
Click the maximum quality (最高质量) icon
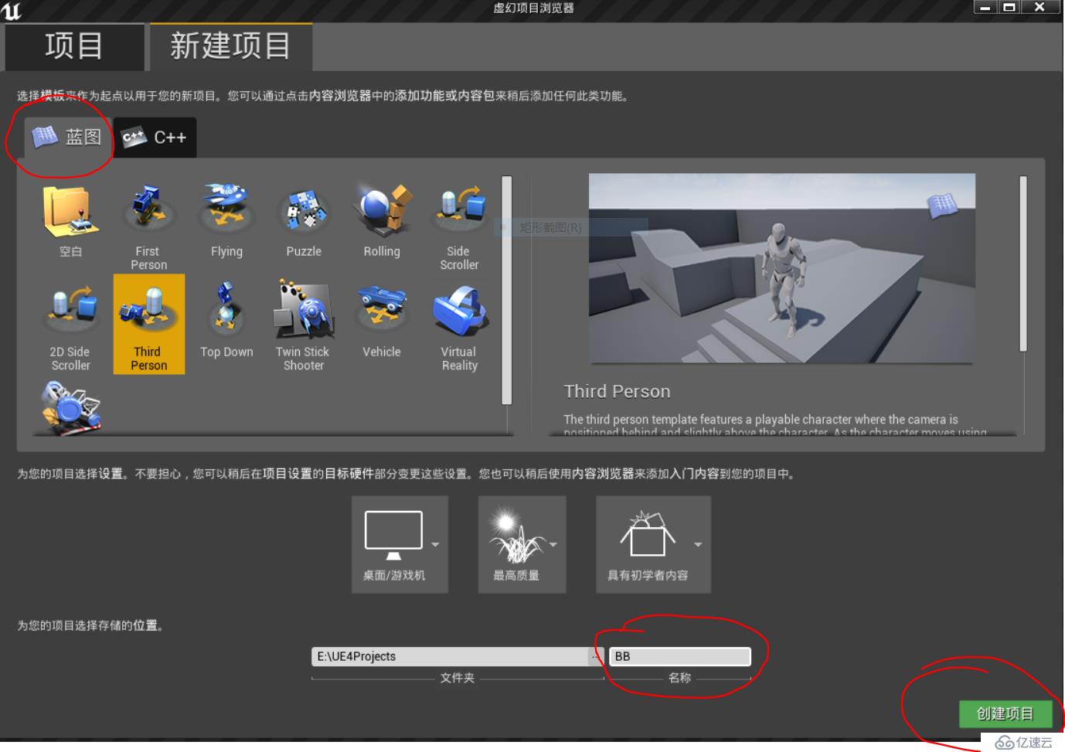point(515,535)
